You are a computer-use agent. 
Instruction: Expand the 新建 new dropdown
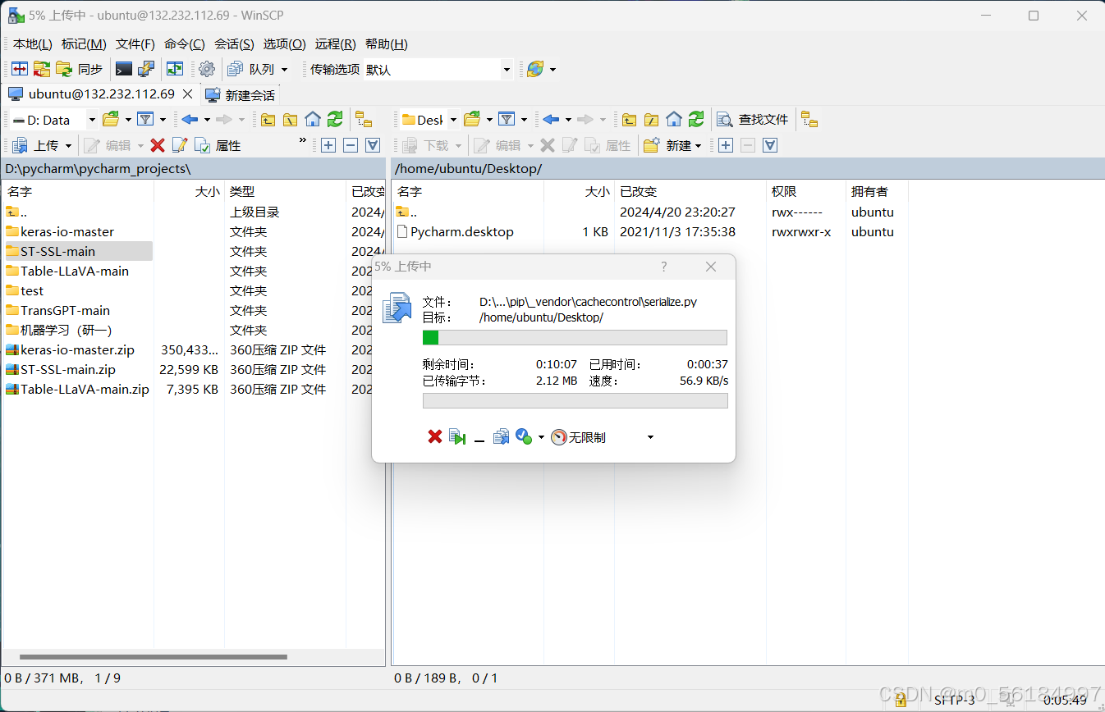699,145
